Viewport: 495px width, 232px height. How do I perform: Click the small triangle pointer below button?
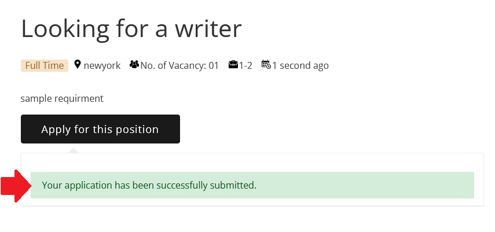pyautogui.click(x=74, y=150)
